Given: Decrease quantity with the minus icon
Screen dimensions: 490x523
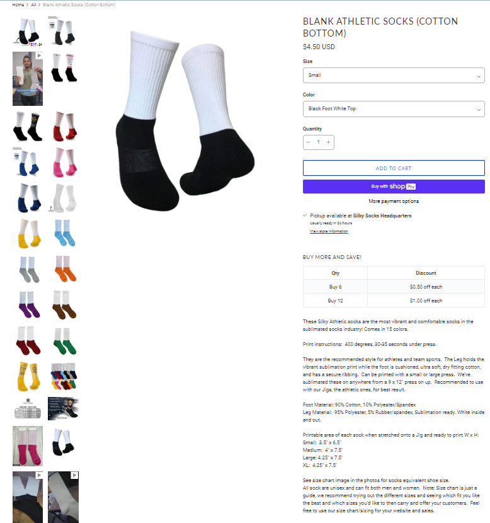Looking at the screenshot, I should coord(309,142).
